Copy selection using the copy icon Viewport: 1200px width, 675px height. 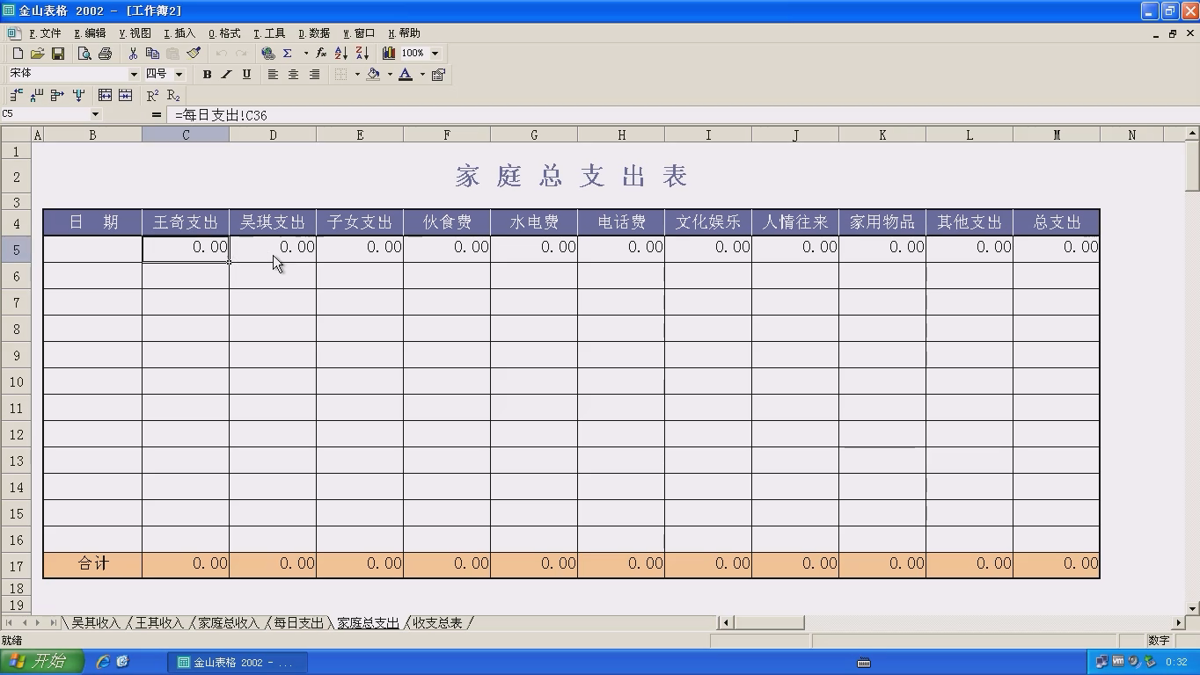tap(152, 54)
